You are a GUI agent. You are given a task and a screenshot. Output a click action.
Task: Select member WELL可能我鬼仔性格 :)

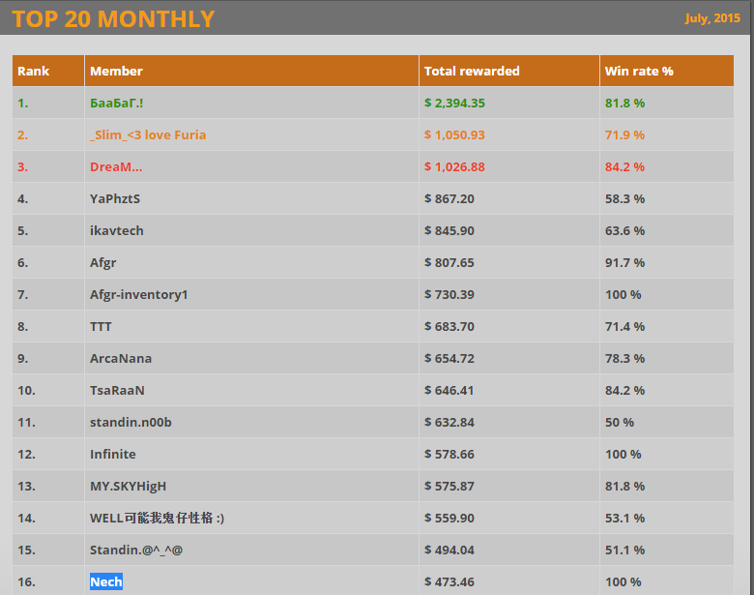(x=157, y=518)
